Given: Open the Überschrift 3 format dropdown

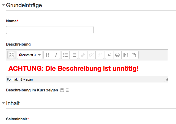Looking at the screenshot, I should pos(30,55).
